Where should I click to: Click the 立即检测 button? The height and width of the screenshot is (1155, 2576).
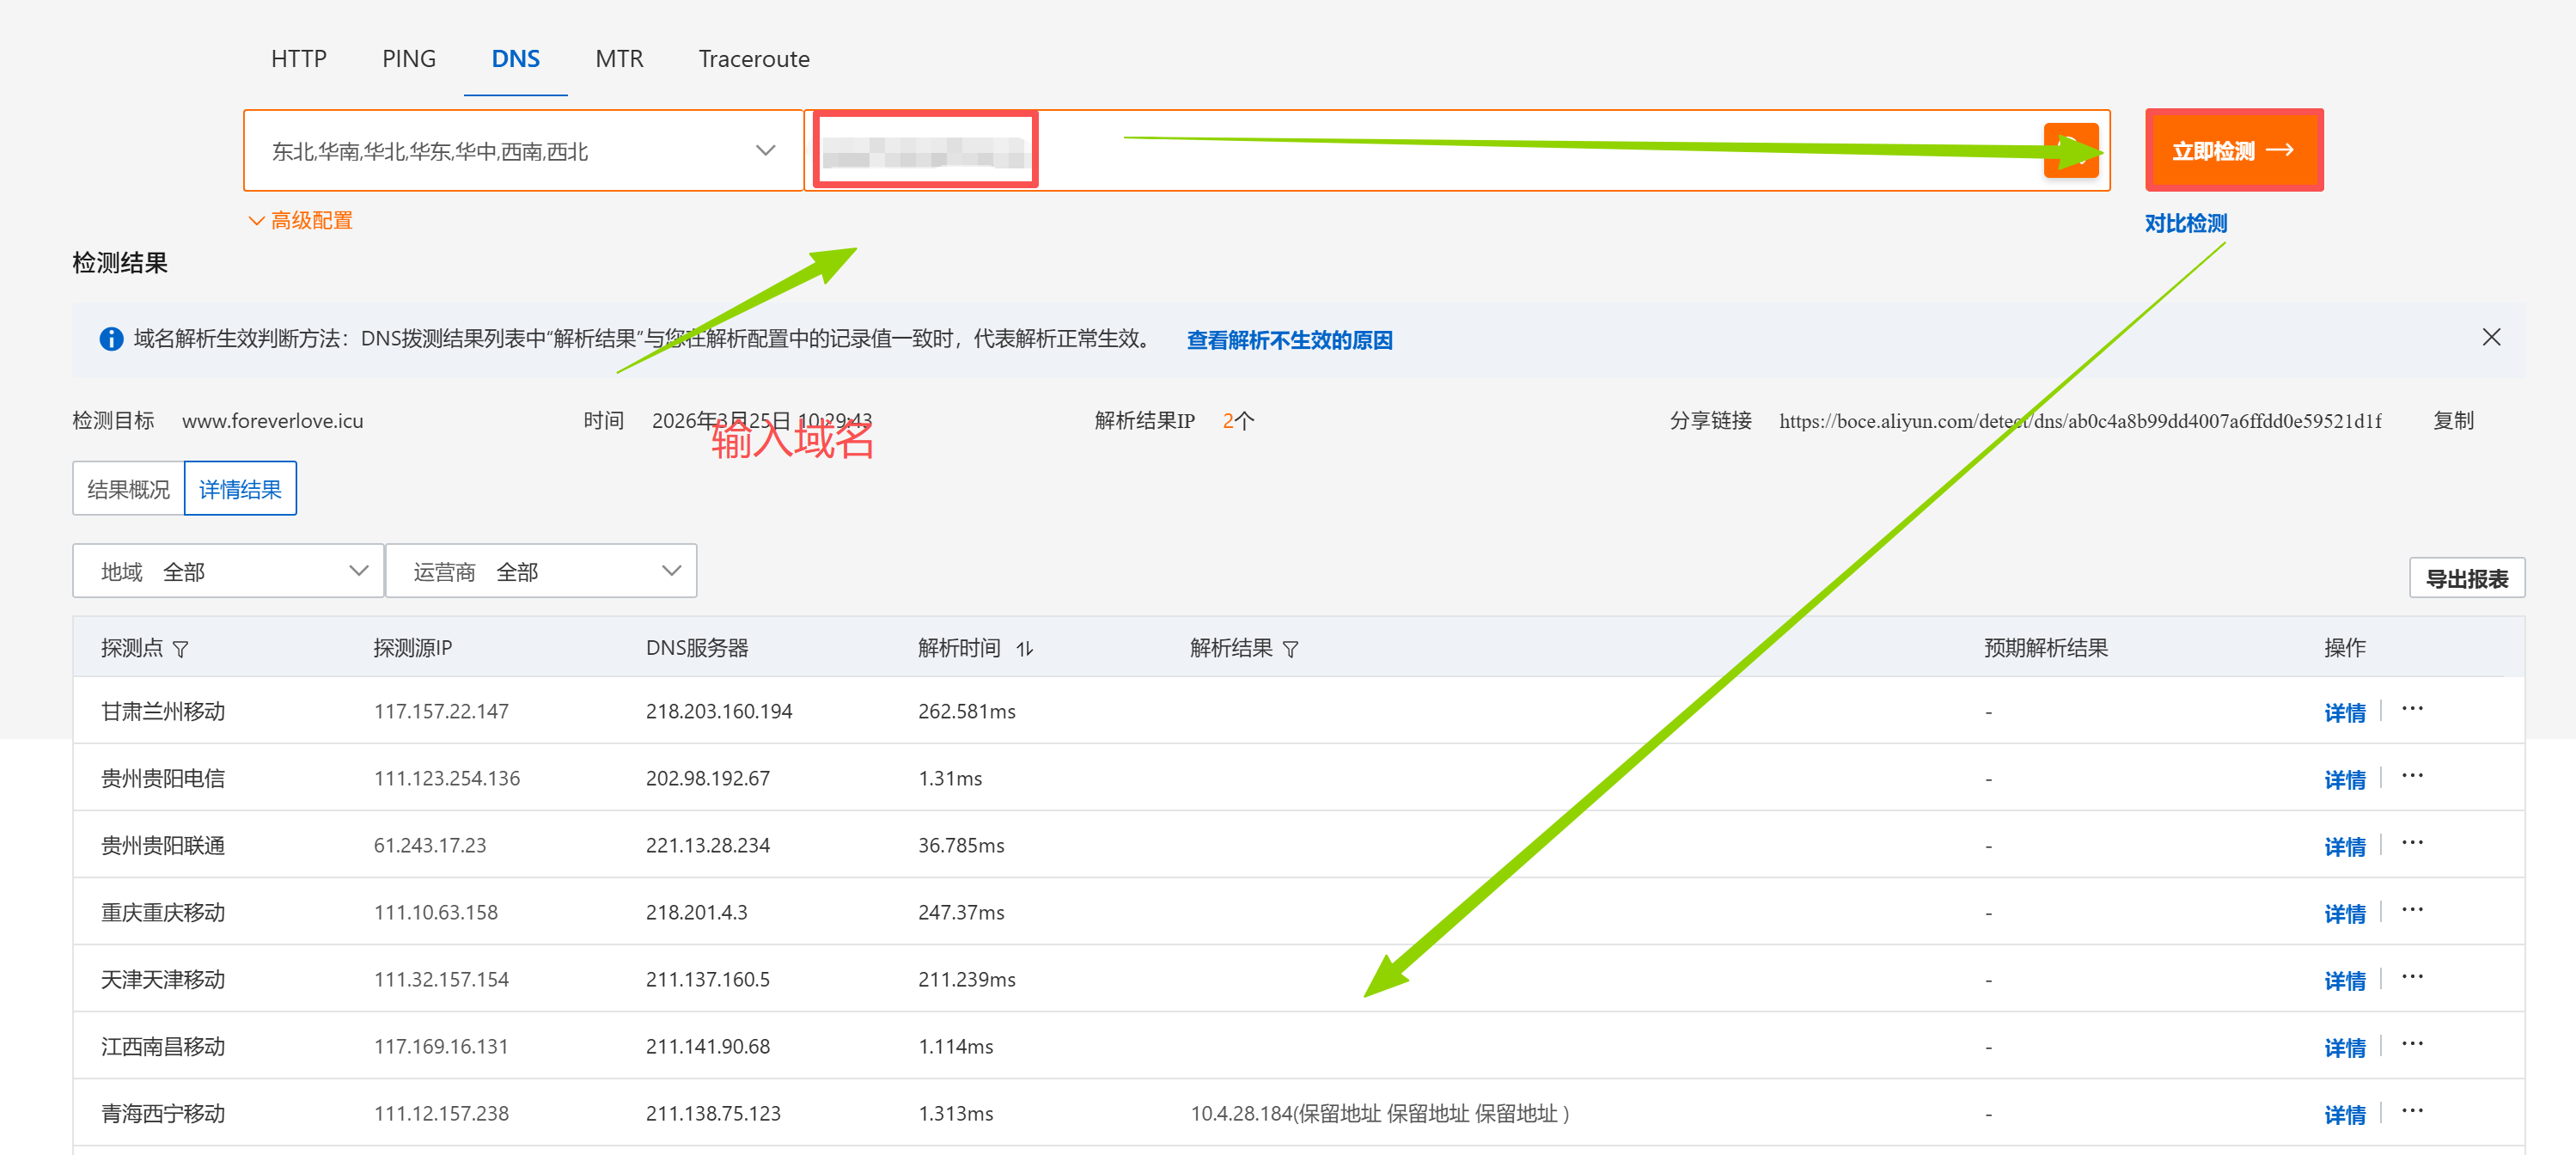2234,151
